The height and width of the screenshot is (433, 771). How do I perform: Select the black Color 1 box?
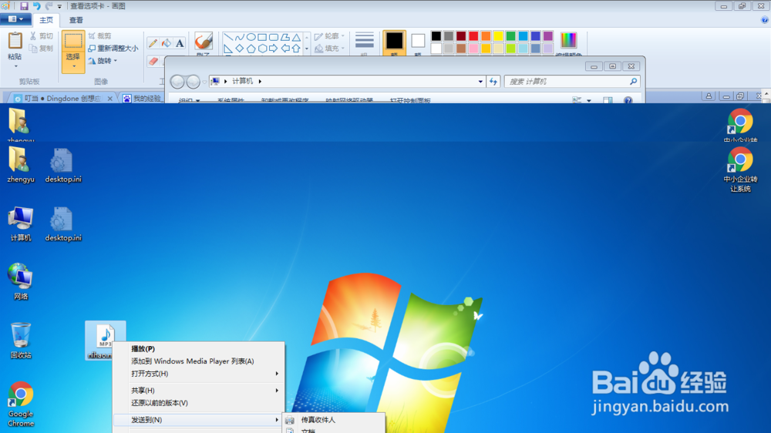tap(394, 41)
